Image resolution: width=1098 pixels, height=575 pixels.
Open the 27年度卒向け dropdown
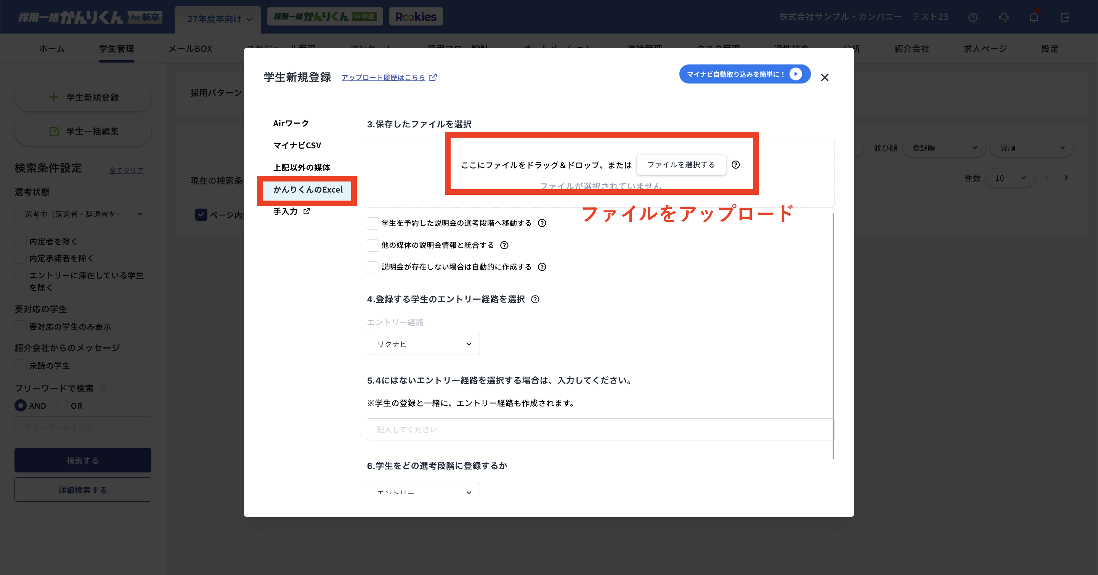pyautogui.click(x=217, y=19)
